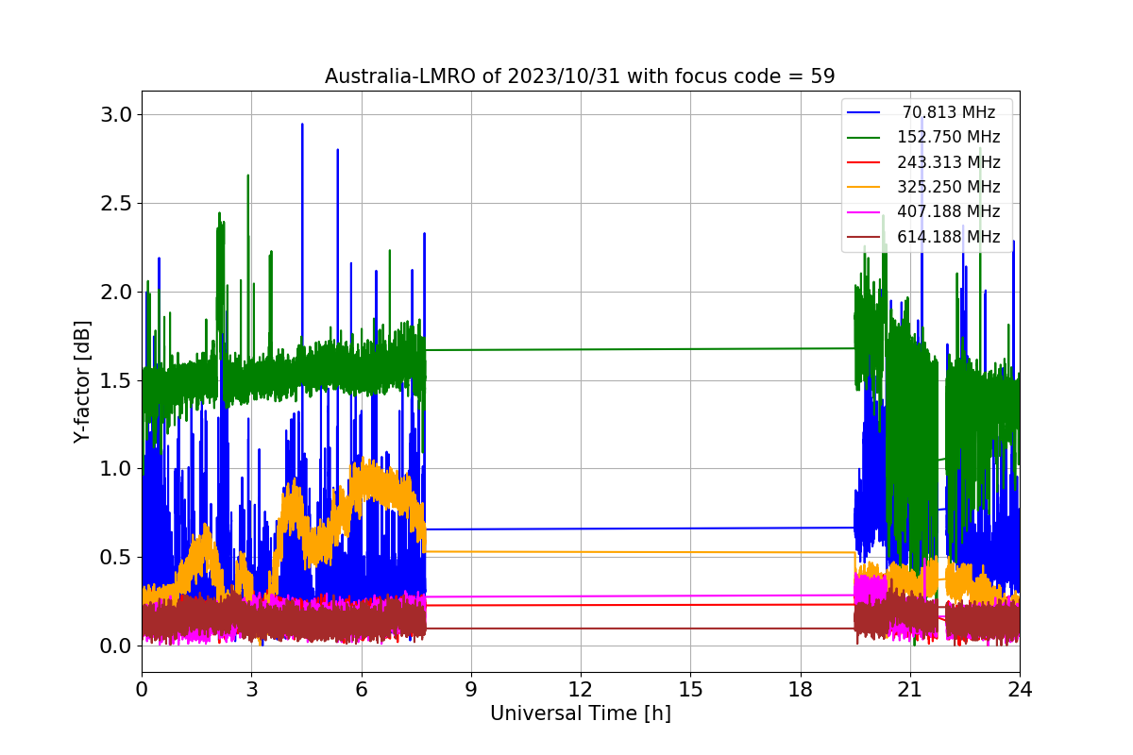Click the y-axis tick label 3.0
This screenshot has width=1133, height=755.
point(115,115)
